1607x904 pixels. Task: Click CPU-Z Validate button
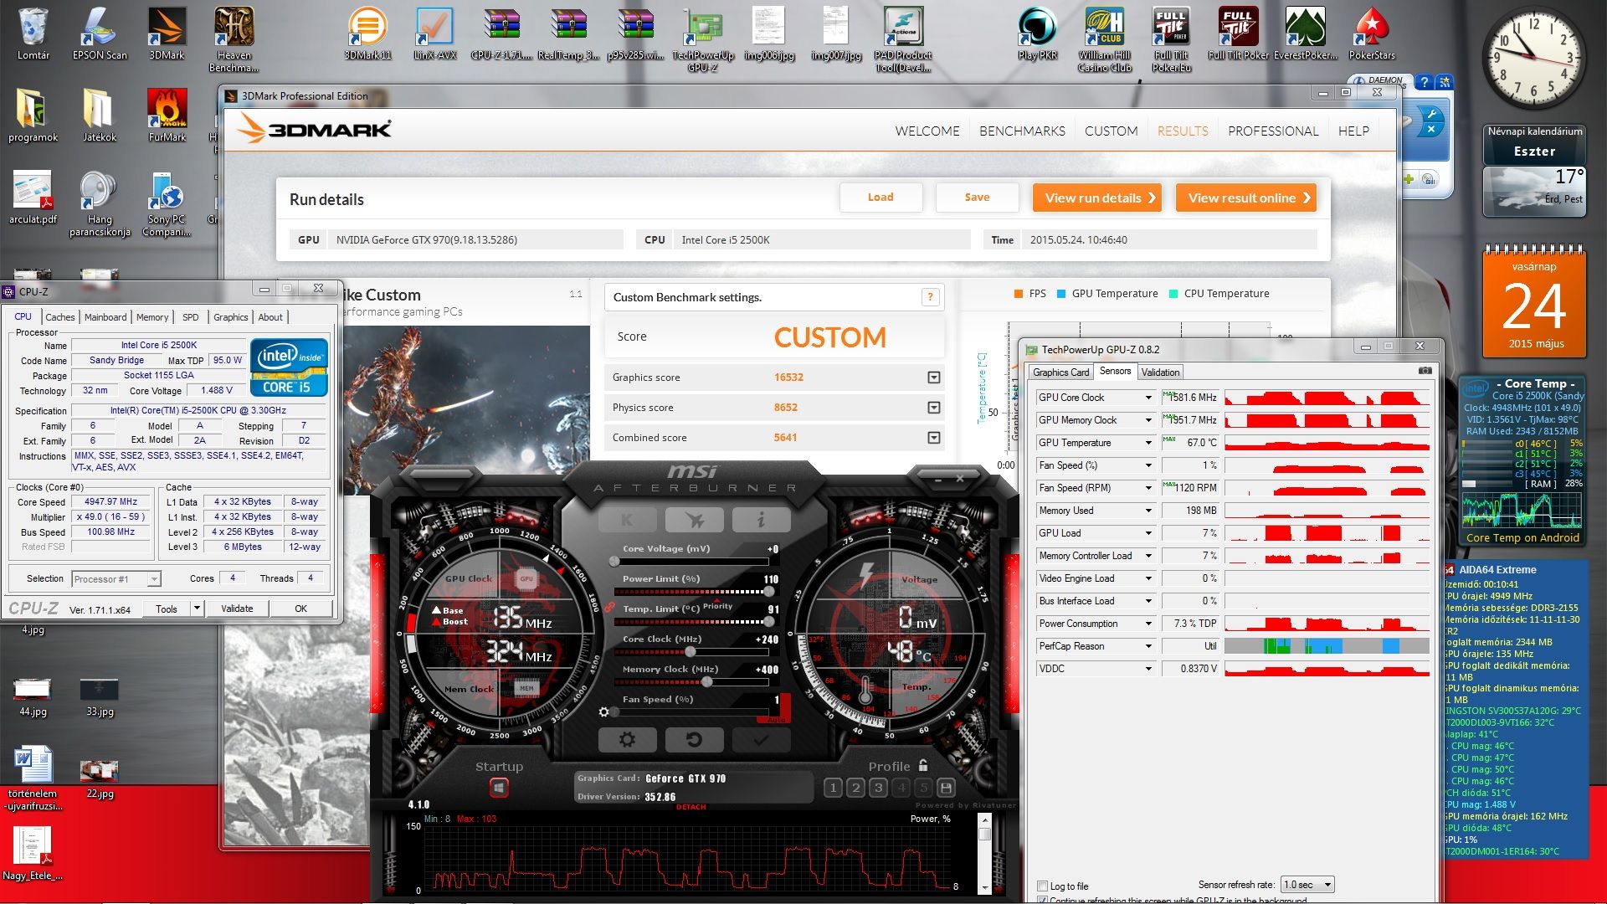[x=237, y=609]
